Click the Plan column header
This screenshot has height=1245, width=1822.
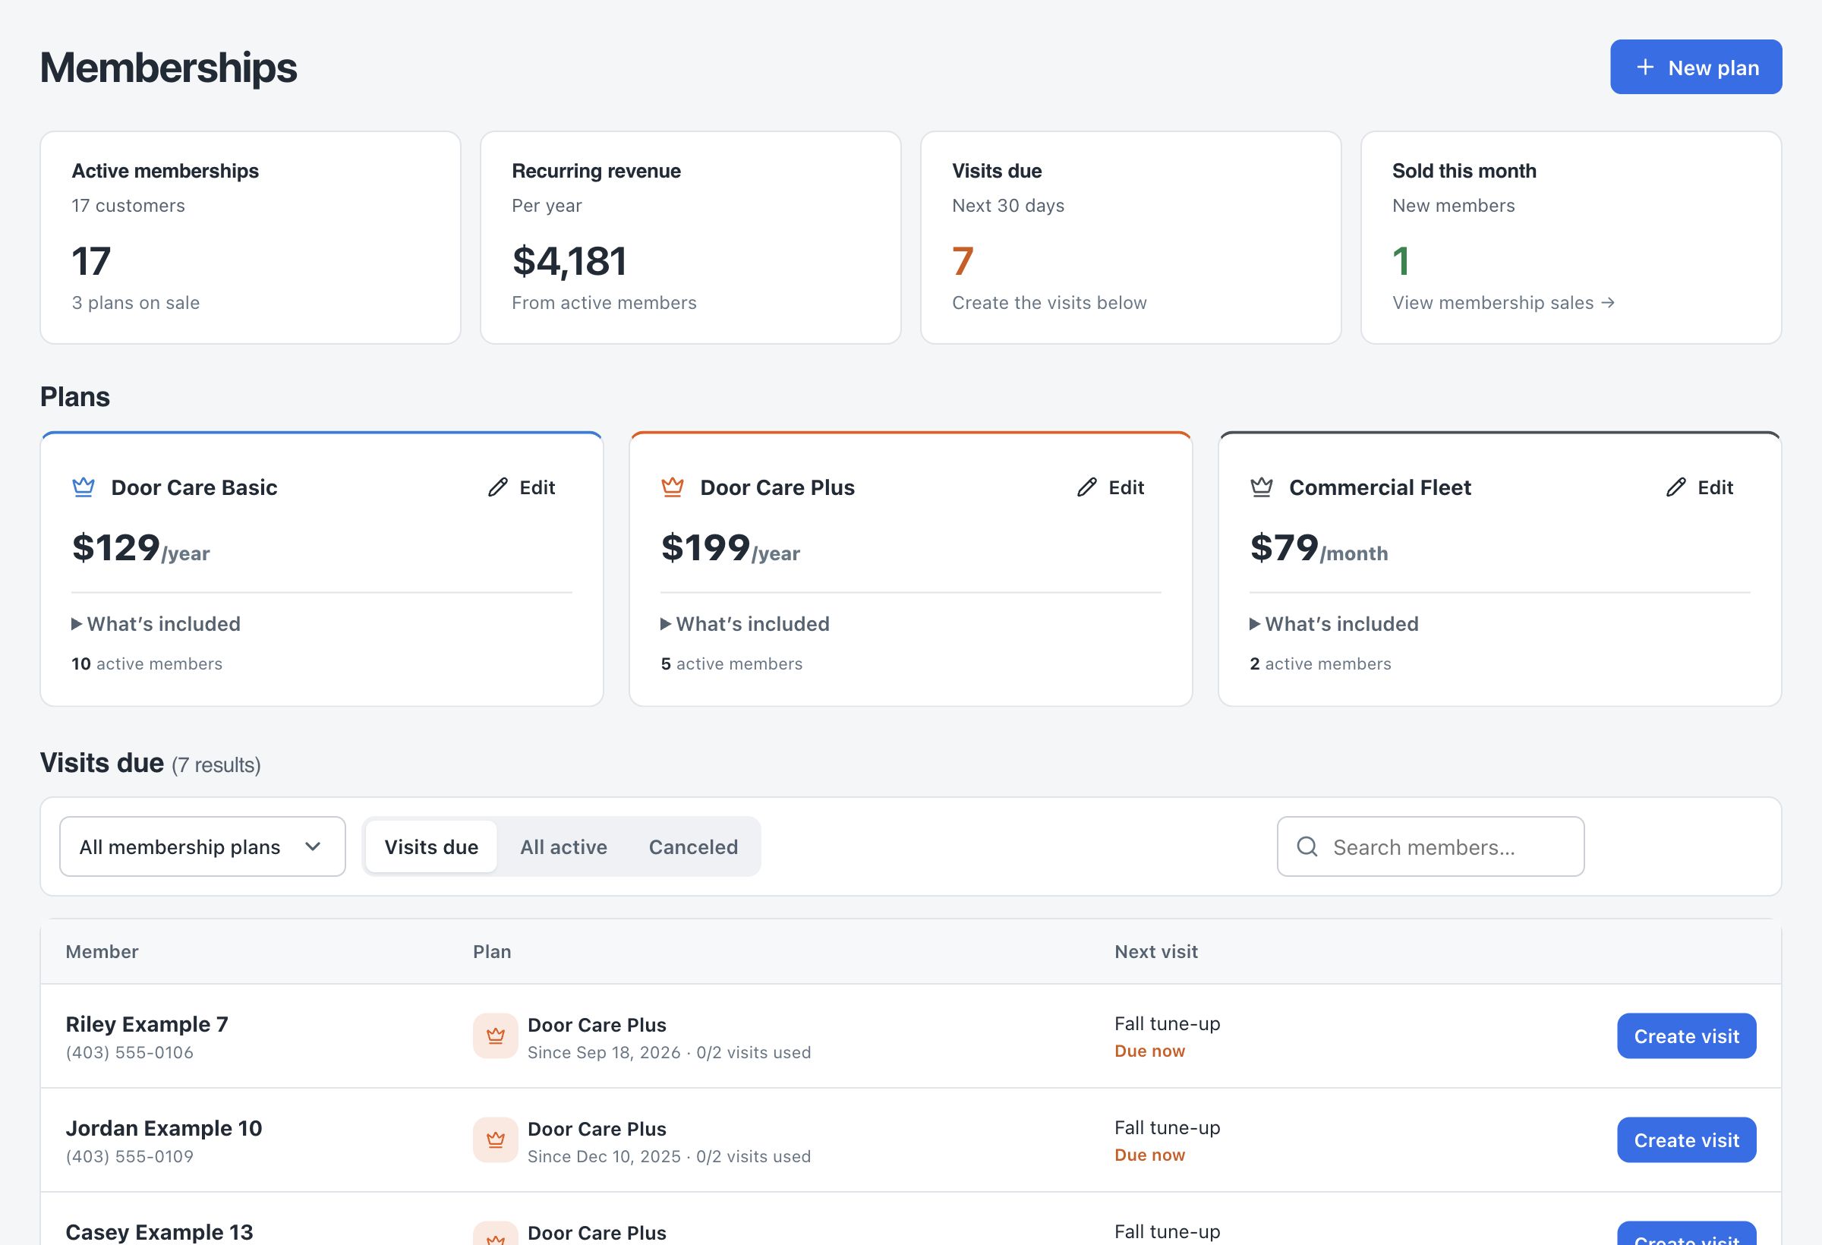(x=492, y=952)
